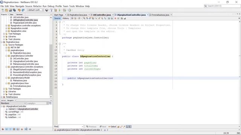Select MahasiswaJpaController.java in project tree
Viewport: 241px width, 135px height.
point(26,64)
